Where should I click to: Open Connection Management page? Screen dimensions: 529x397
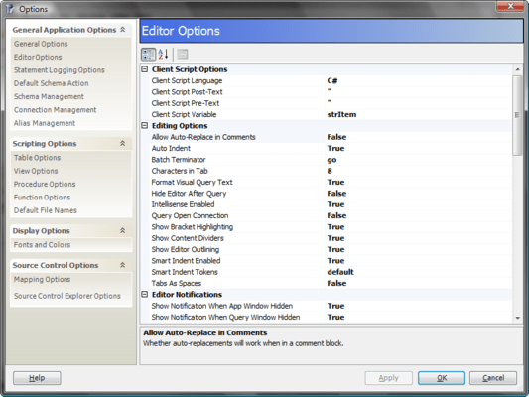point(56,110)
